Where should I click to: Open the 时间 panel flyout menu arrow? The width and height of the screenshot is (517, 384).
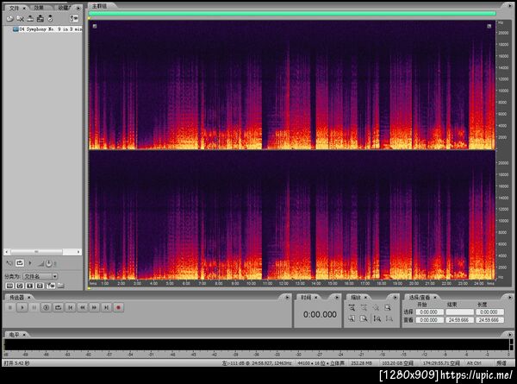[337, 298]
